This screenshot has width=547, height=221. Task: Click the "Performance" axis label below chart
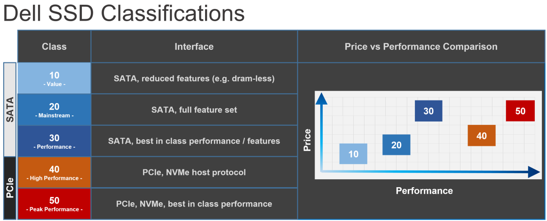click(424, 191)
